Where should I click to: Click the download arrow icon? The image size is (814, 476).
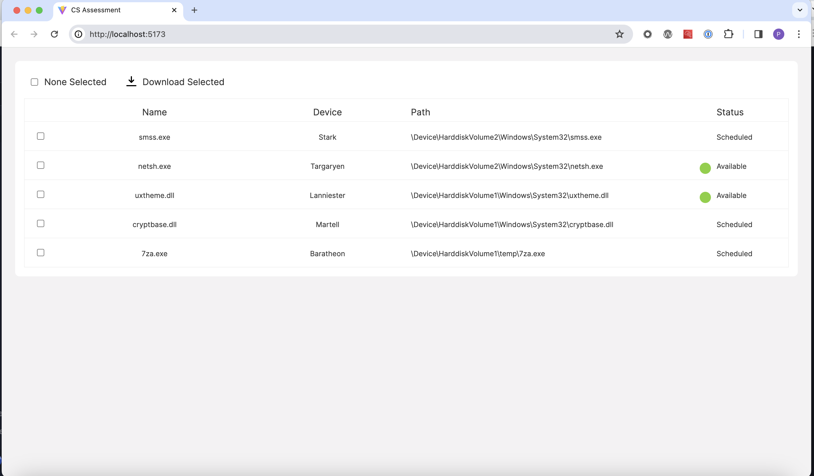pos(131,81)
